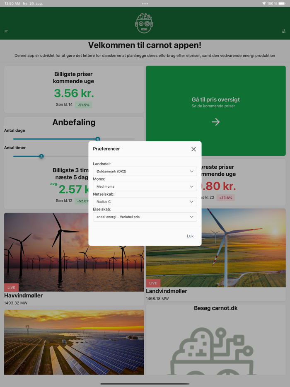Expand the Netselskab dropdown showing Radius C
Viewport: 290px width, 387px height.
pos(145,202)
